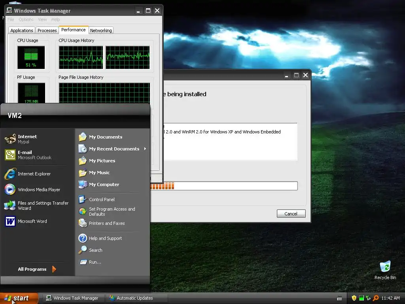Click the PF Usage gauge
Image resolution: width=405 pixels, height=304 pixels.
click(31, 93)
